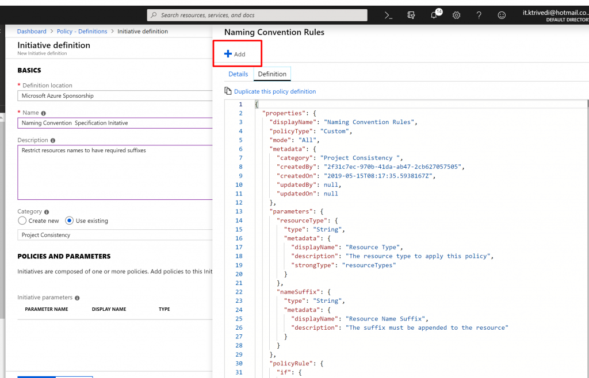589x378 pixels.
Task: Click the info icon beside Initiative parameters
Action: coord(77,298)
